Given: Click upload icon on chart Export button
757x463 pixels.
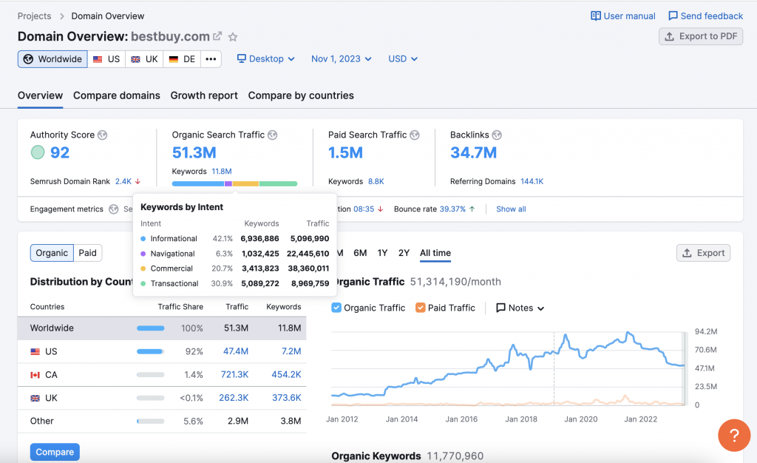Looking at the screenshot, I should [687, 253].
